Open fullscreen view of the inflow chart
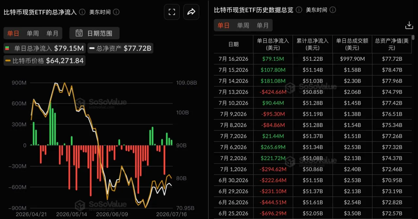This screenshot has height=219, width=418. [x=172, y=12]
